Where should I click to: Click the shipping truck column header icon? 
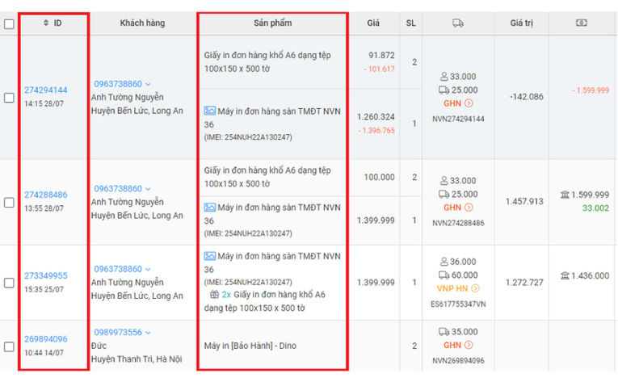[457, 23]
